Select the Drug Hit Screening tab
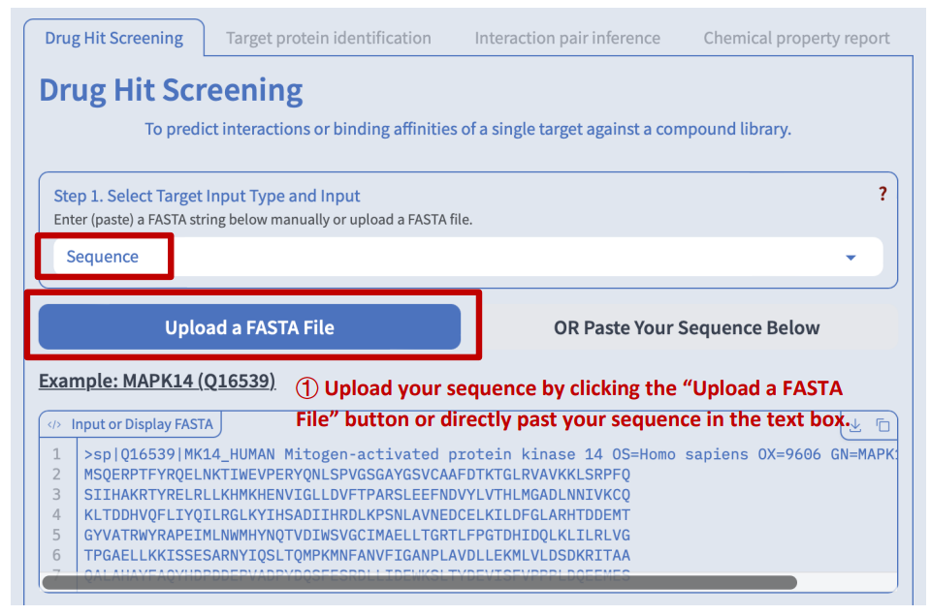The image size is (931, 615). (113, 39)
